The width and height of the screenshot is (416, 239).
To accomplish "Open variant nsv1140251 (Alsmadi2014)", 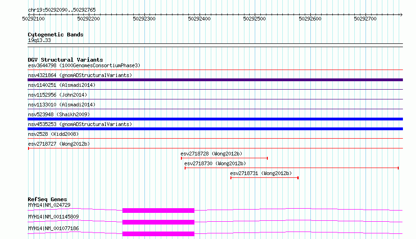I will click(x=62, y=85).
